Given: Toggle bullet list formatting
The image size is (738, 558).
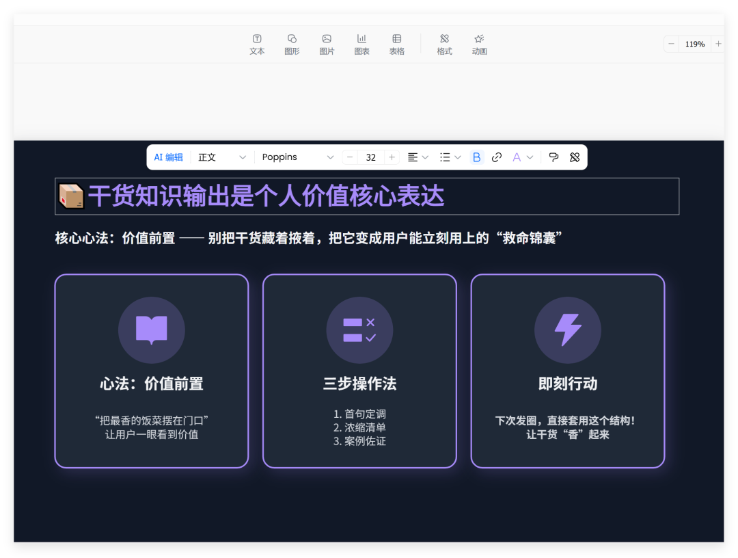Looking at the screenshot, I should click(x=446, y=157).
